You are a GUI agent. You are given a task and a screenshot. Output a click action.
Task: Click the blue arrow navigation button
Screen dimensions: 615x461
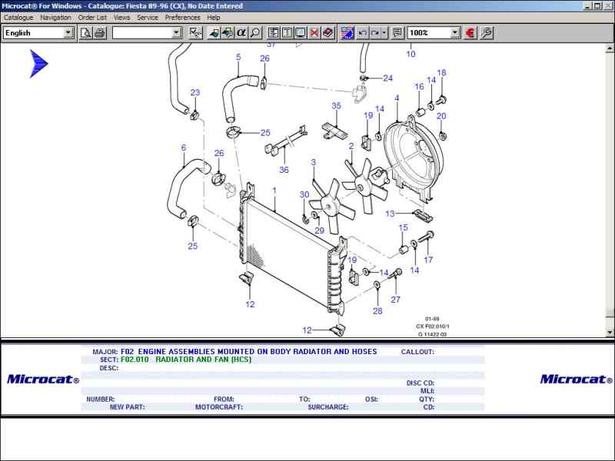(38, 64)
